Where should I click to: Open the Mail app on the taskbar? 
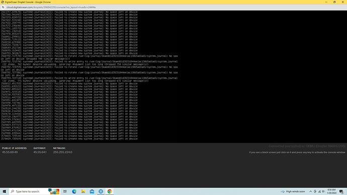click(x=92, y=191)
